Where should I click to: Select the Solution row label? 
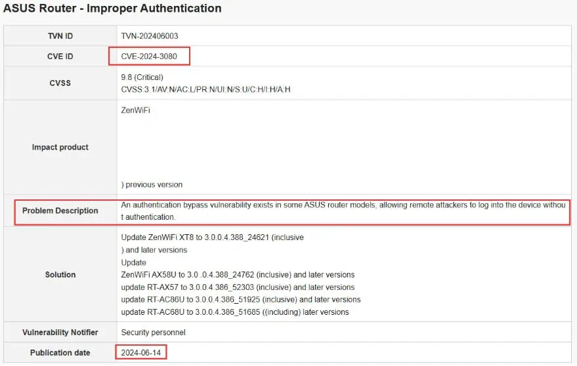[x=60, y=275]
